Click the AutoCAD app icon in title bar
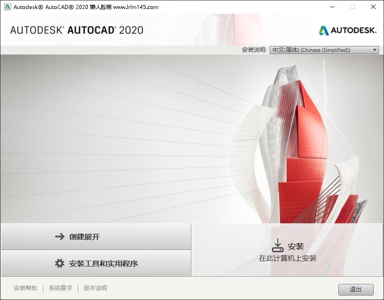 7,7
